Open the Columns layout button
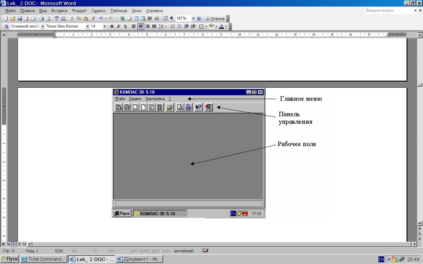Image resolution: width=423 pixels, height=264 pixels. [150, 18]
